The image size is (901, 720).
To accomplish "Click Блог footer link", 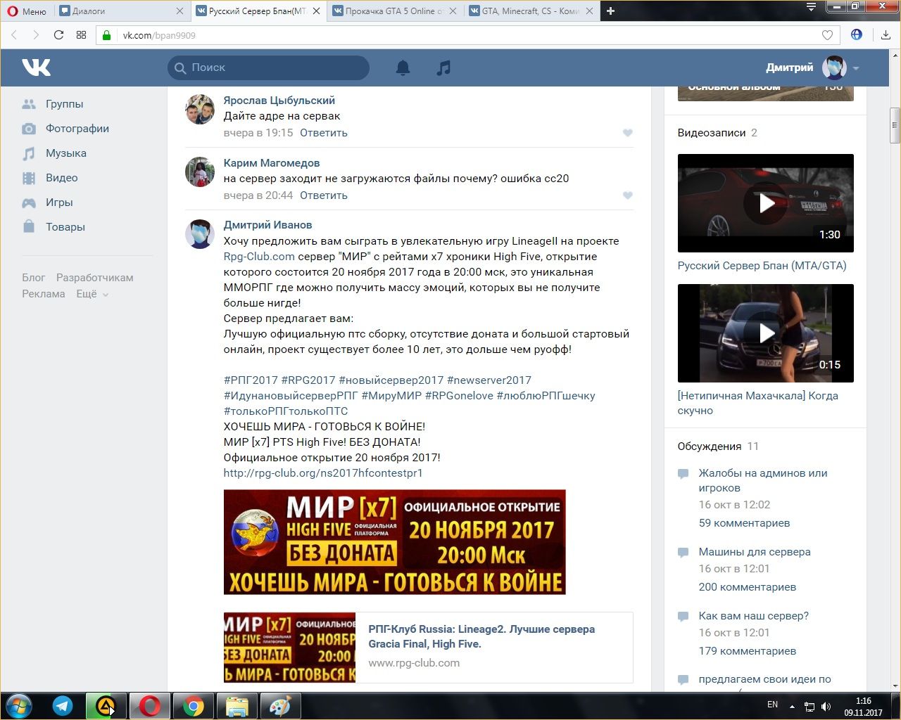I will 33,278.
